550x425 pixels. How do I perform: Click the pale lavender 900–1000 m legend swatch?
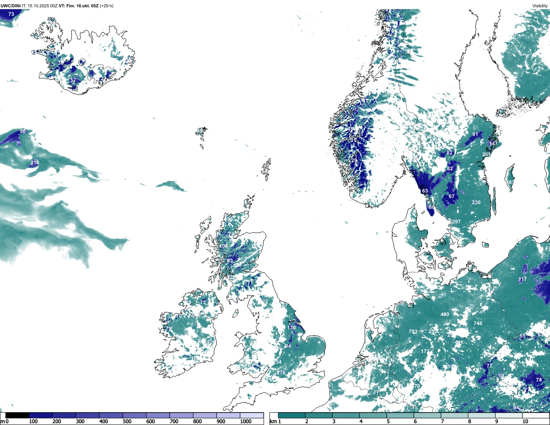point(228,415)
